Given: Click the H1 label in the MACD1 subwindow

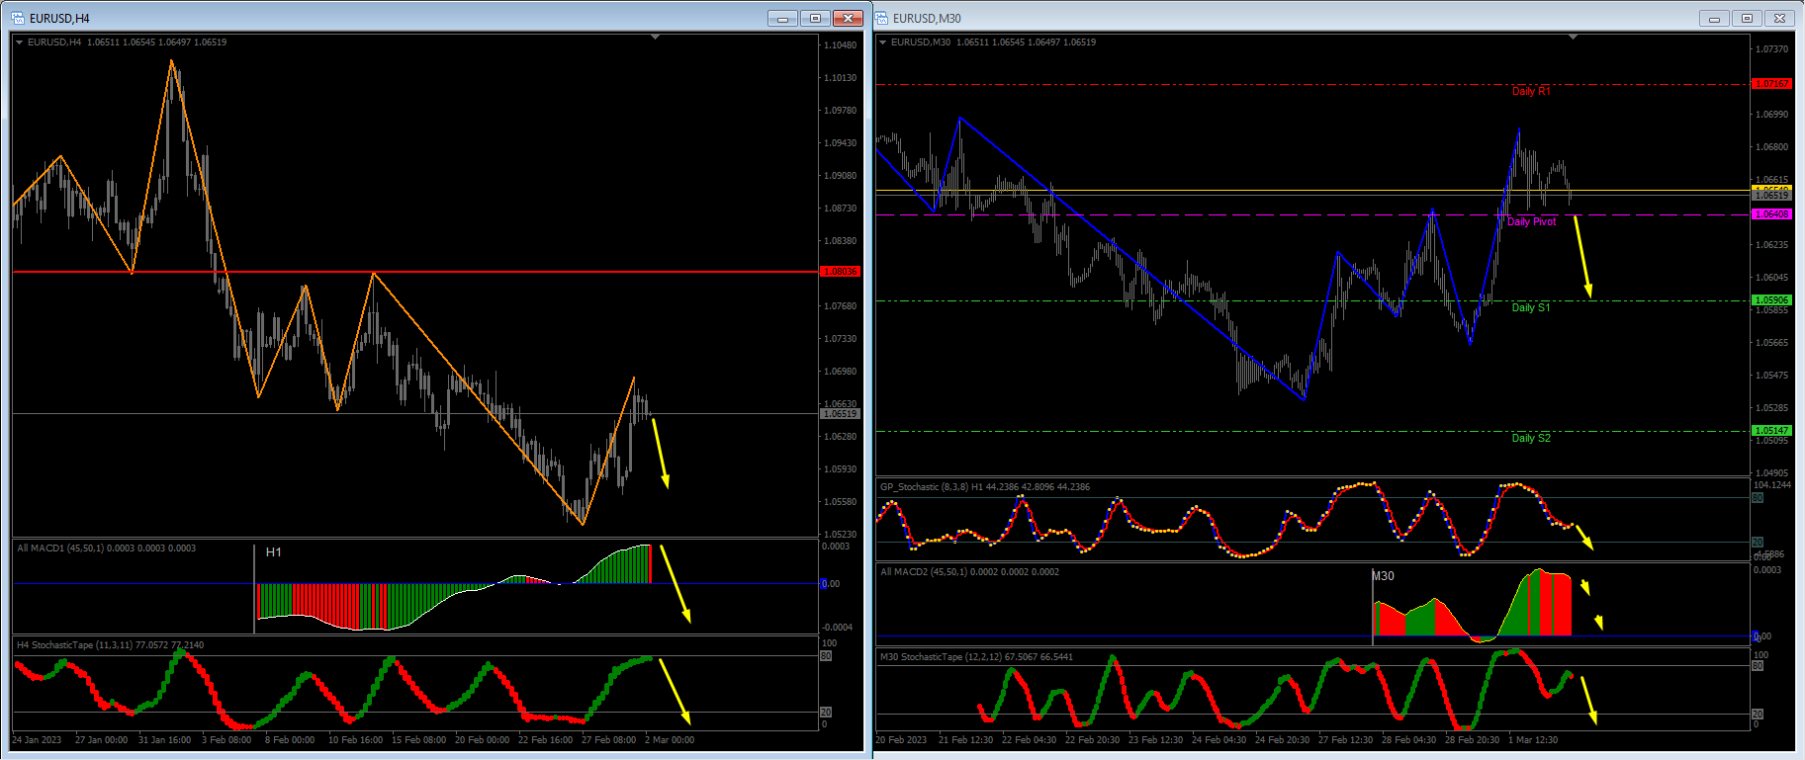Looking at the screenshot, I should [x=274, y=552].
